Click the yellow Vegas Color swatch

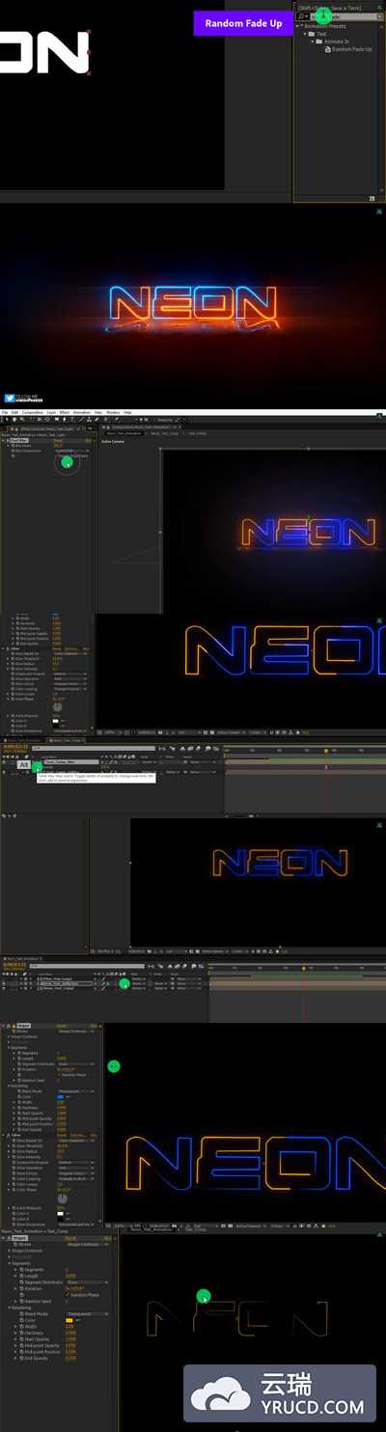tap(69, 1320)
